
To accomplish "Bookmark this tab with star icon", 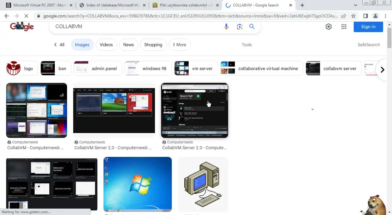I will (353, 16).
